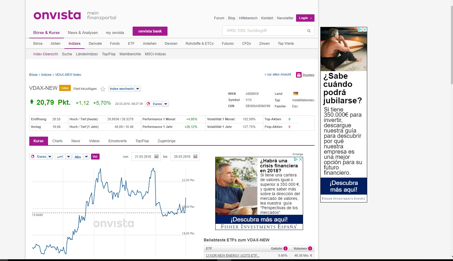Open the Top/Flop tab below quote

click(x=142, y=141)
